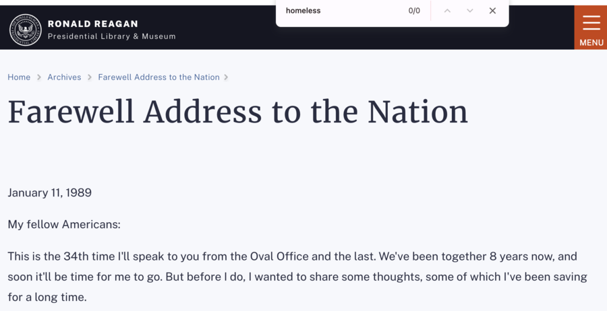Image resolution: width=607 pixels, height=311 pixels.
Task: Click Farewell Address to the Nation breadcrumb
Action: point(158,77)
